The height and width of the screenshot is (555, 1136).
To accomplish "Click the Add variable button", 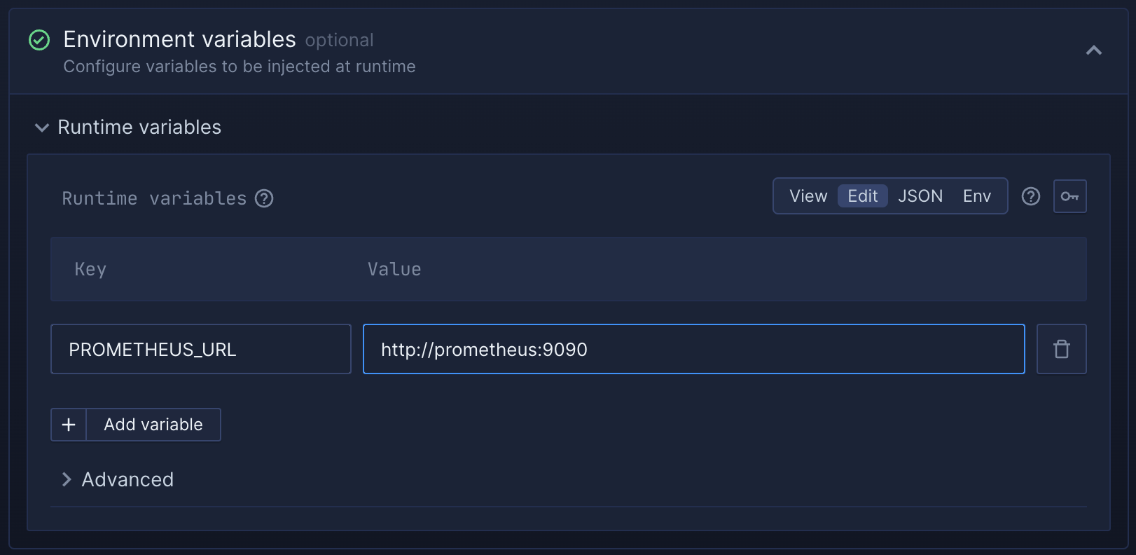I will 153,424.
